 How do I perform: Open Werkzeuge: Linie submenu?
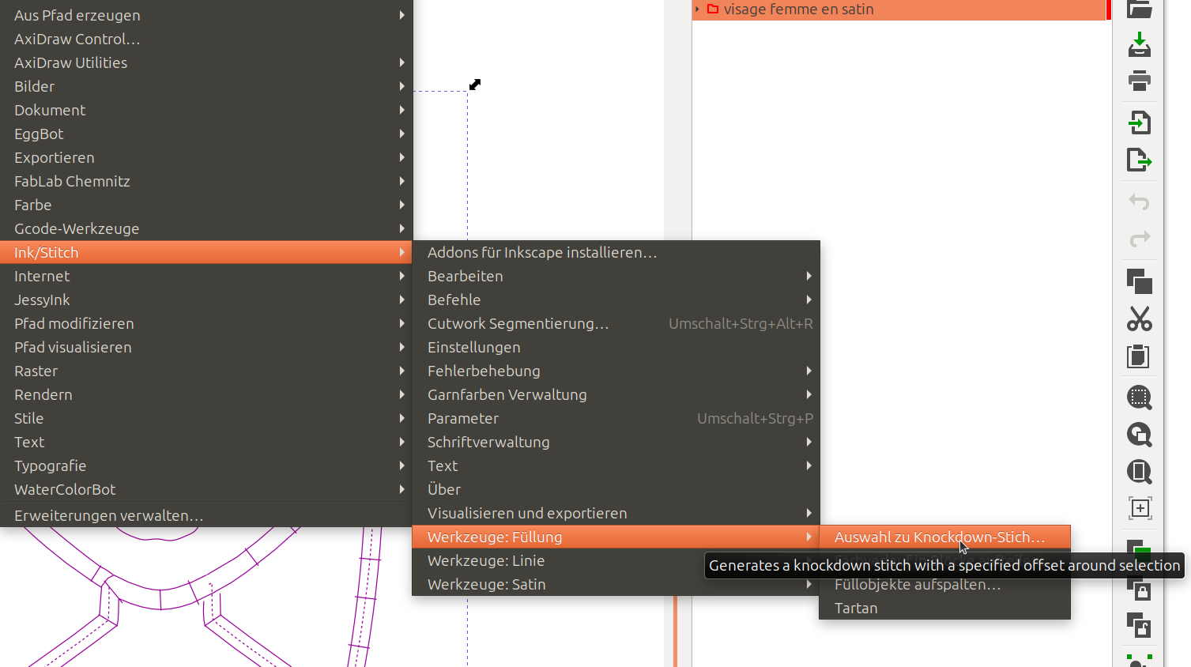coord(616,560)
